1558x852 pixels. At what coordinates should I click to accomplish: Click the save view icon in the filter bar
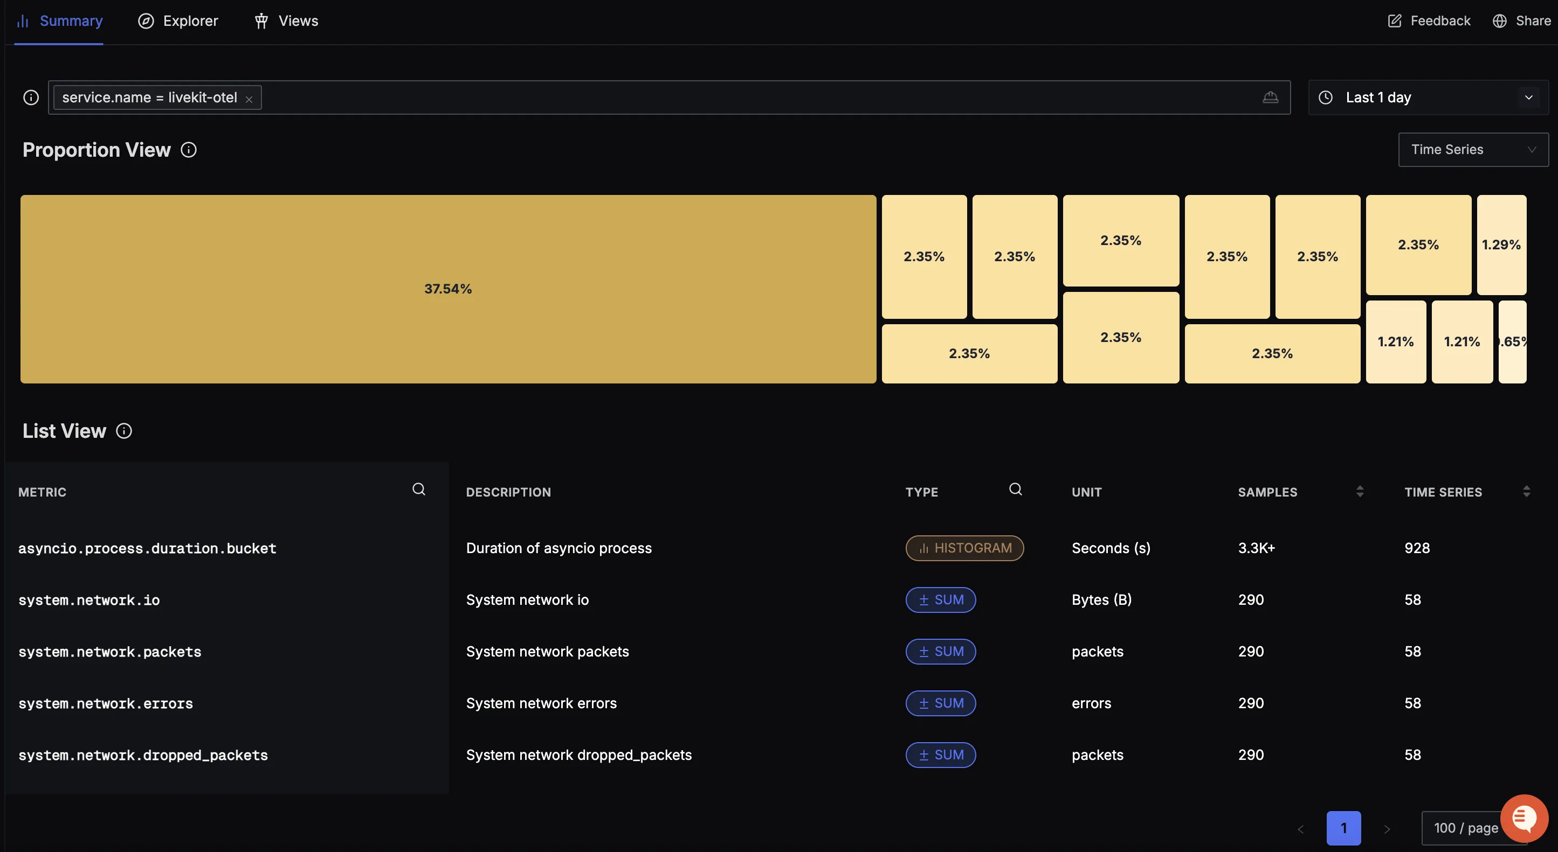pyautogui.click(x=1271, y=97)
